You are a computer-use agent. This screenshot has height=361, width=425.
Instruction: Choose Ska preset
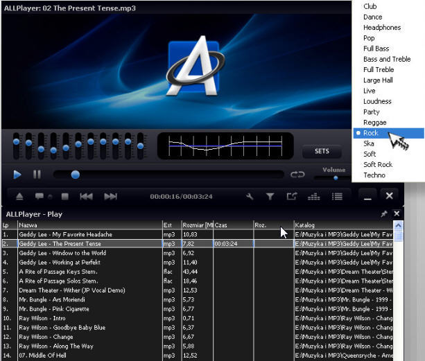(x=369, y=143)
